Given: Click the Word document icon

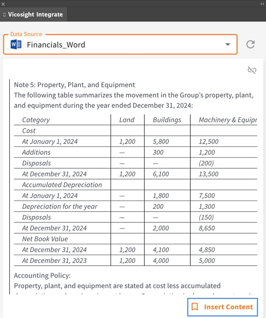Looking at the screenshot, I should coord(16,44).
